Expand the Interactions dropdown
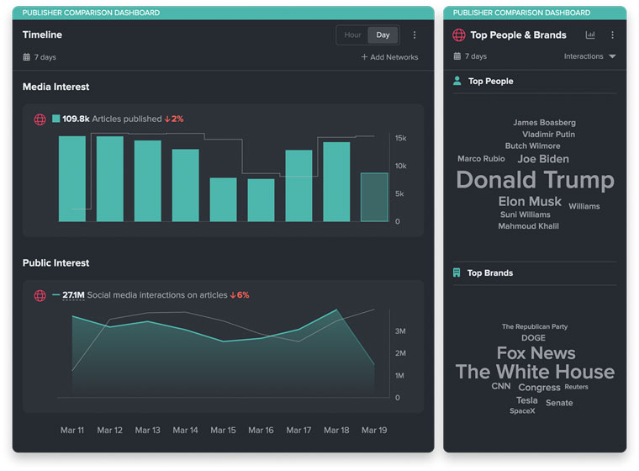The width and height of the screenshot is (639, 471). pyautogui.click(x=589, y=56)
